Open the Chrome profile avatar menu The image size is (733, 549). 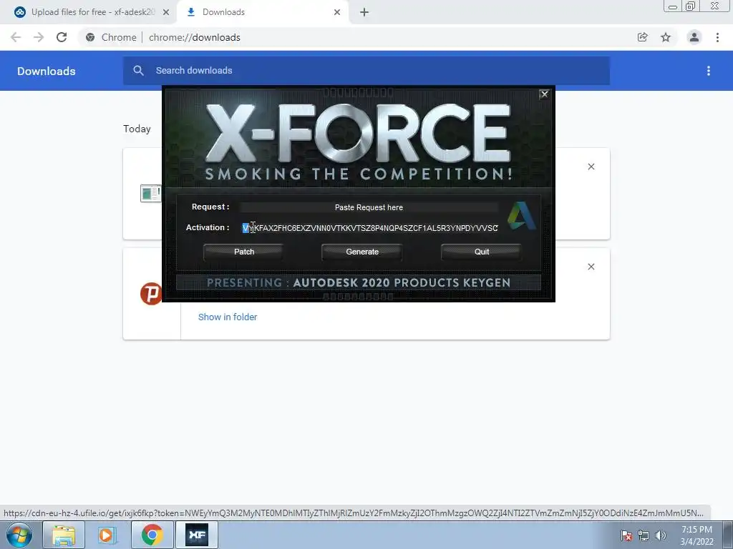click(x=694, y=37)
